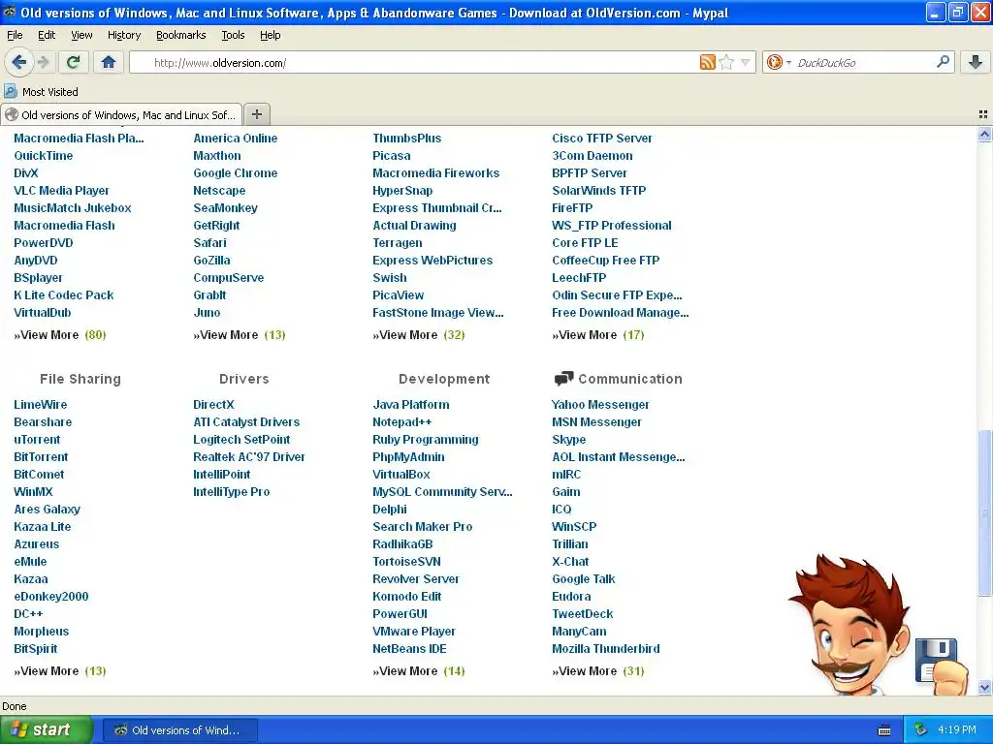Open the on-screen keyboard tray icon
The width and height of the screenshot is (993, 744).
point(884,730)
